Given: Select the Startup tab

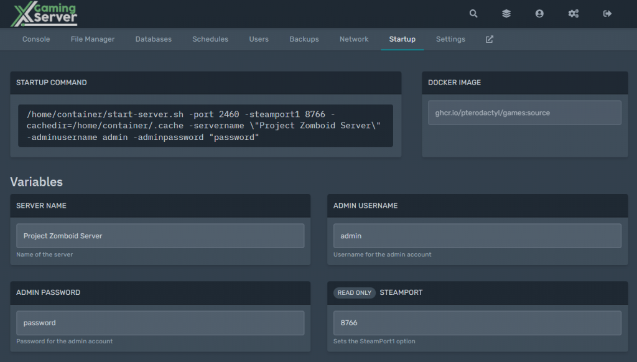Looking at the screenshot, I should pyautogui.click(x=402, y=39).
